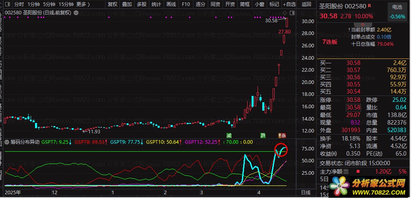Select the 买二 price 30.57
The width and height of the screenshot is (412, 199).
point(353,70)
